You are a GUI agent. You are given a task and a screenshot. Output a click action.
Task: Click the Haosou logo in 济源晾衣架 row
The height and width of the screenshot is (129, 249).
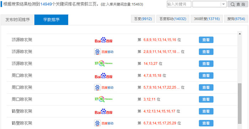pyautogui.click(x=104, y=63)
